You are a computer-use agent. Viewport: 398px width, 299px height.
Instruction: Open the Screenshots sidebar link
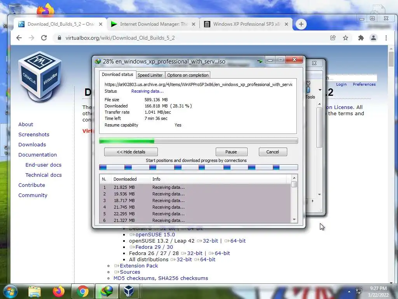(34, 134)
